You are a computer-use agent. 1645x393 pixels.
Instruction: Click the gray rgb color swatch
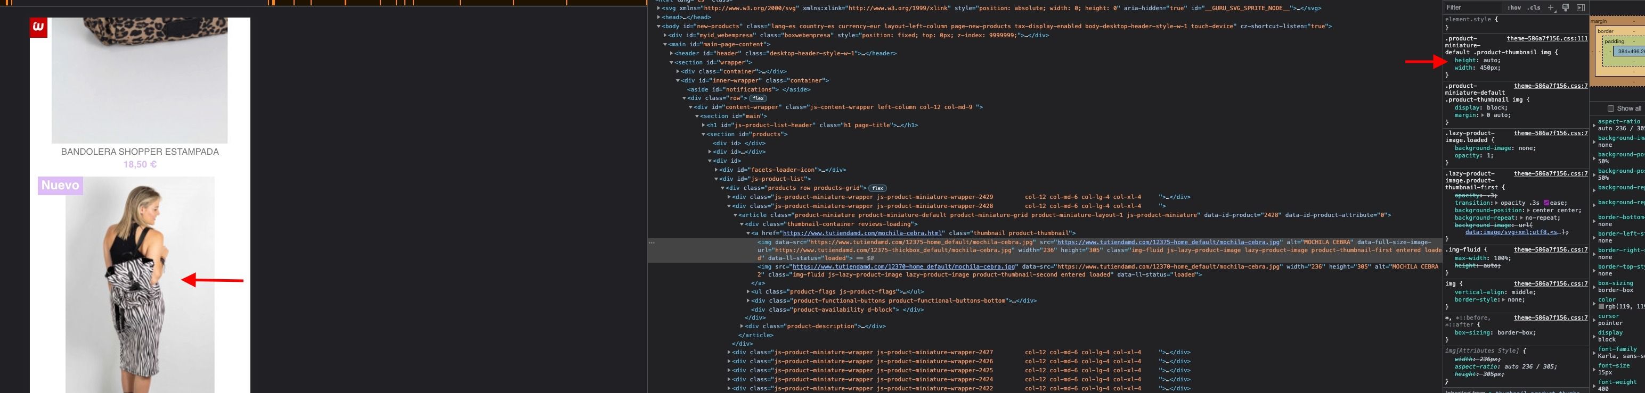[x=1601, y=307]
